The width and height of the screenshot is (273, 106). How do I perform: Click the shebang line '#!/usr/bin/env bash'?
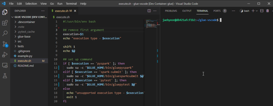point(79,22)
